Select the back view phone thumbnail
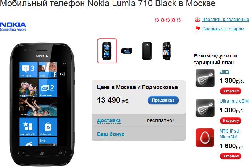This screenshot has height=167, width=249. pos(146,51)
